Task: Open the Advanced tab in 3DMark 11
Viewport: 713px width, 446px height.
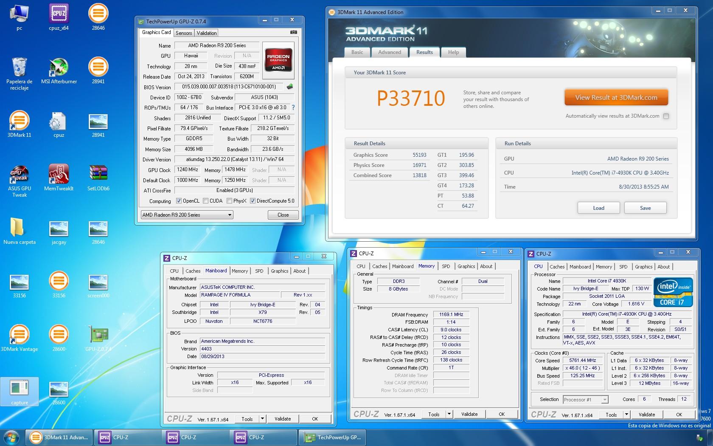Action: coord(390,52)
